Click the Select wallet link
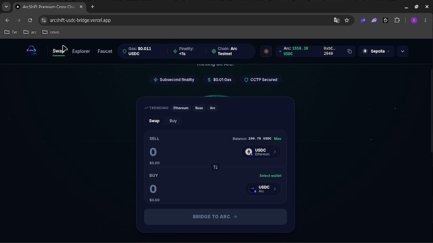The height and width of the screenshot is (243, 433). (x=270, y=175)
